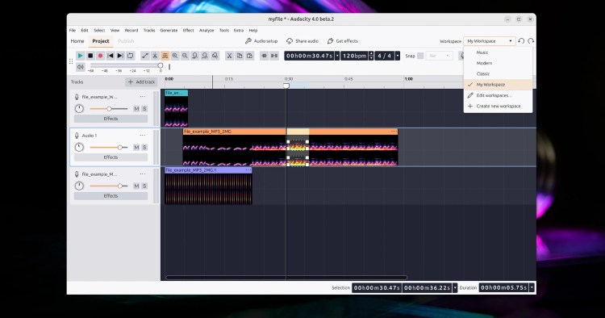The image size is (605, 318).
Task: Open Audio setup
Action: pyautogui.click(x=261, y=41)
